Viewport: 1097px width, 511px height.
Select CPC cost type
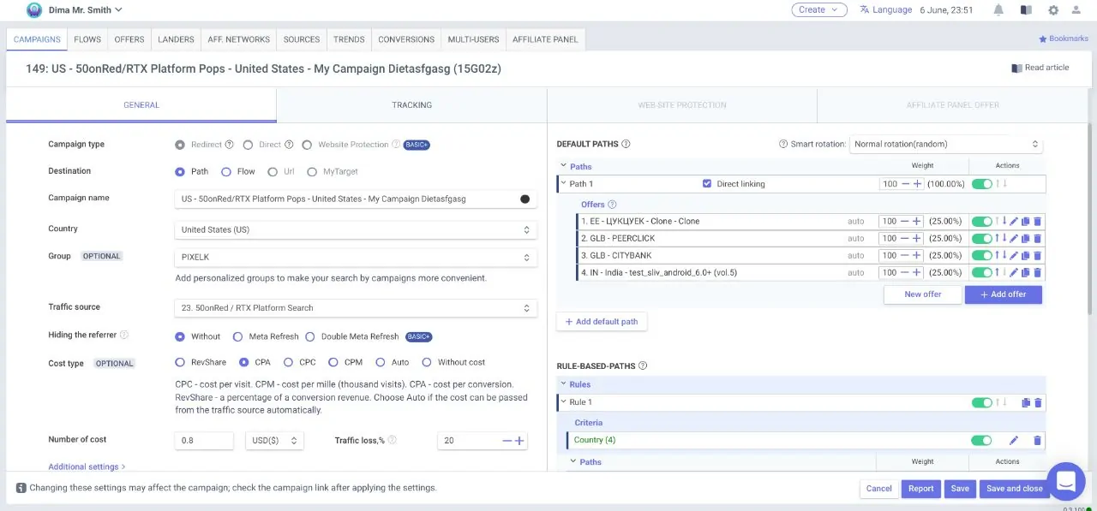pyautogui.click(x=288, y=362)
